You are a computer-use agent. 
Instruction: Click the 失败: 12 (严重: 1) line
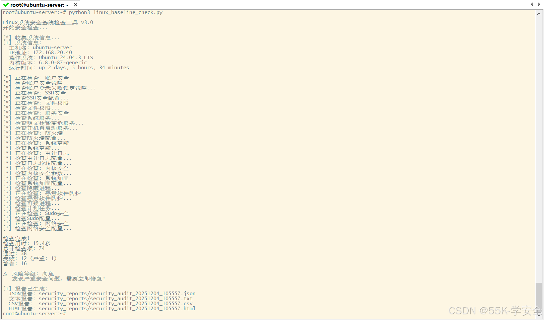point(30,258)
